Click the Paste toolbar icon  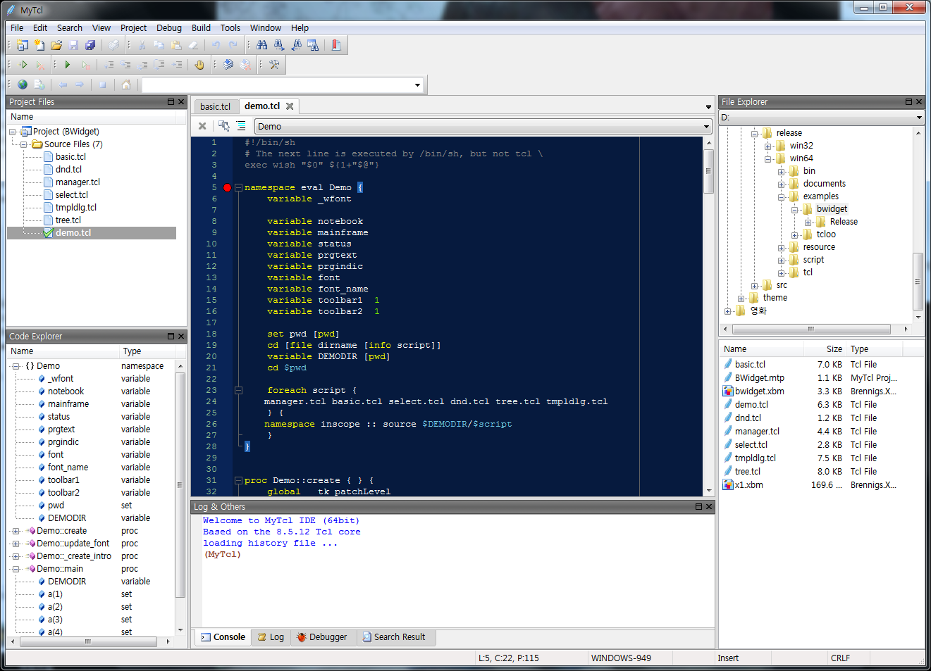pyautogui.click(x=175, y=45)
